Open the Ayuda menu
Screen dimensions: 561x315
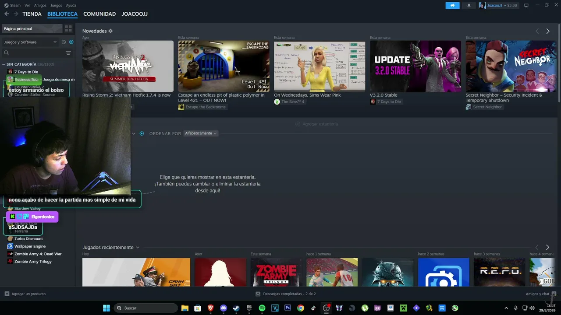[x=71, y=5]
